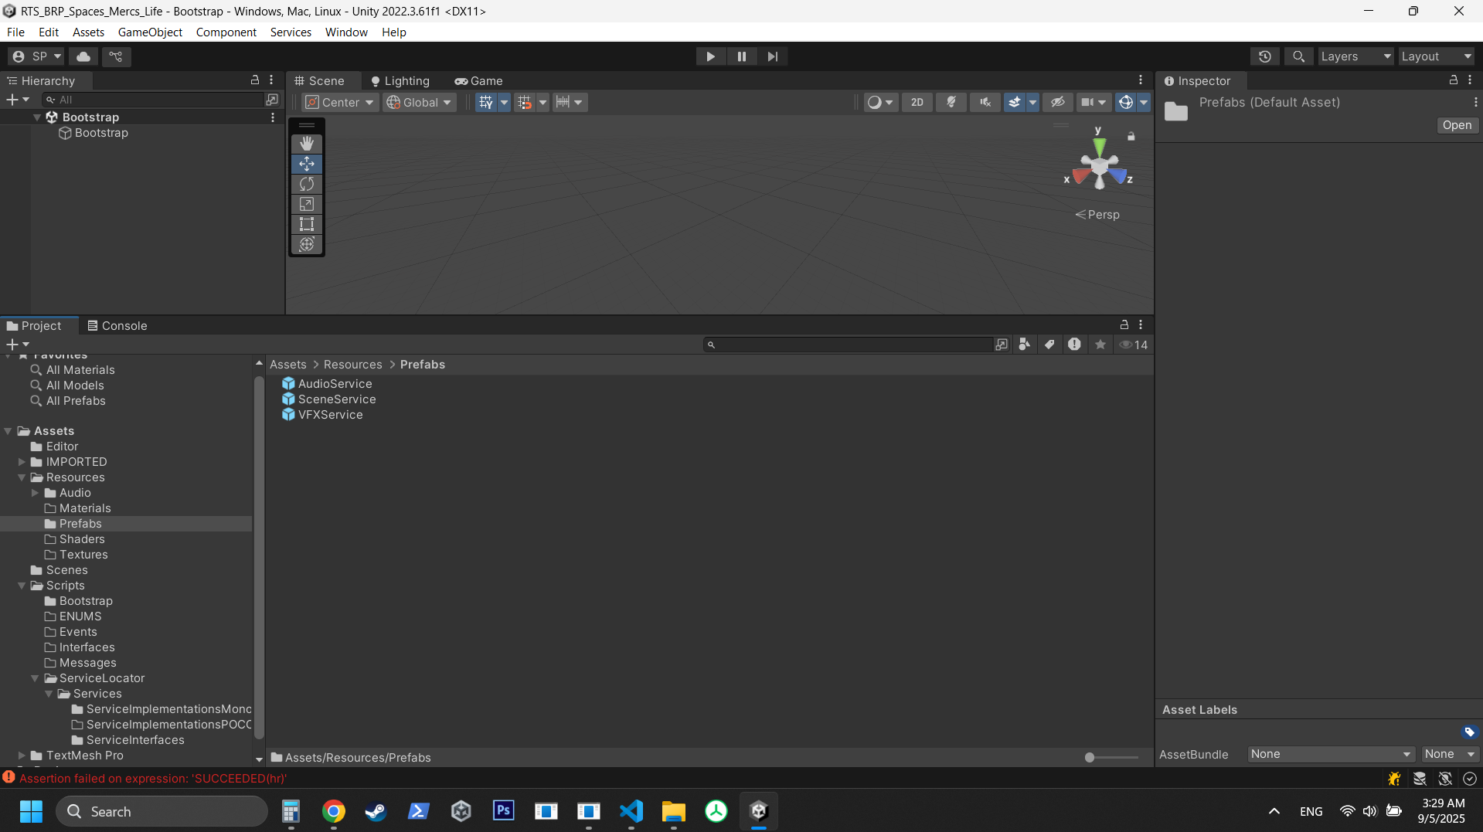The height and width of the screenshot is (832, 1483).
Task: Click the Hierarchy search field
Action: click(x=153, y=100)
